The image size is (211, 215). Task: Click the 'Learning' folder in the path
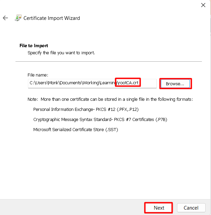pyautogui.click(x=109, y=83)
